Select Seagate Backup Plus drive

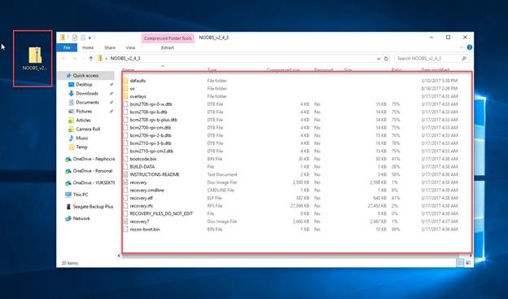(93, 207)
